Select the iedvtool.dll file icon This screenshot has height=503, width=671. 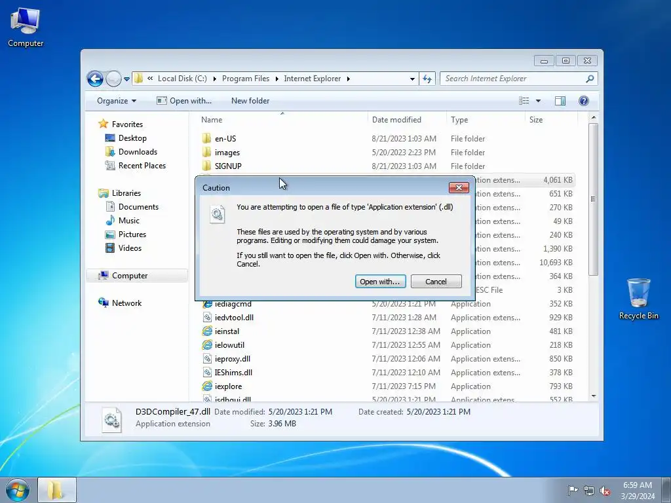(207, 318)
